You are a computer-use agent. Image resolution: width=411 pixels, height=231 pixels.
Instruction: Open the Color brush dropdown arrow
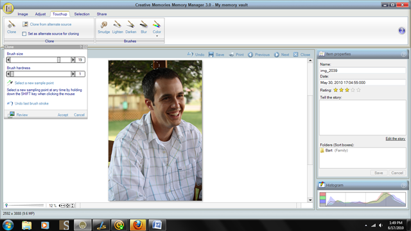click(157, 36)
